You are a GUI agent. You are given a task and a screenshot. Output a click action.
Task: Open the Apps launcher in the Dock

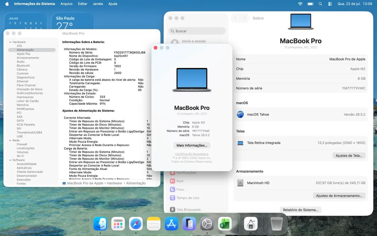pos(118,224)
